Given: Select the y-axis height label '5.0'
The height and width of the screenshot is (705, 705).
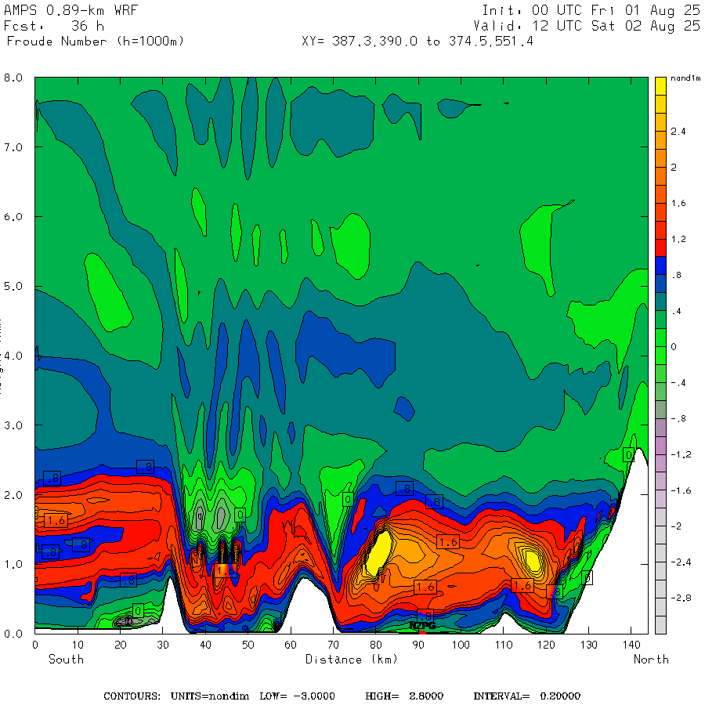Looking at the screenshot, I should pyautogui.click(x=13, y=287).
